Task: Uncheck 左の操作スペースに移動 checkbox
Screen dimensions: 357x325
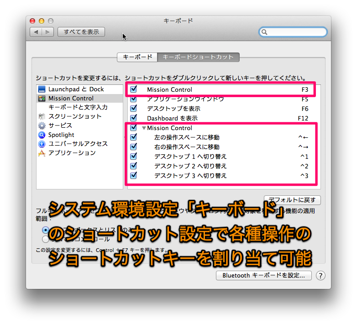Action: pyautogui.click(x=134, y=137)
